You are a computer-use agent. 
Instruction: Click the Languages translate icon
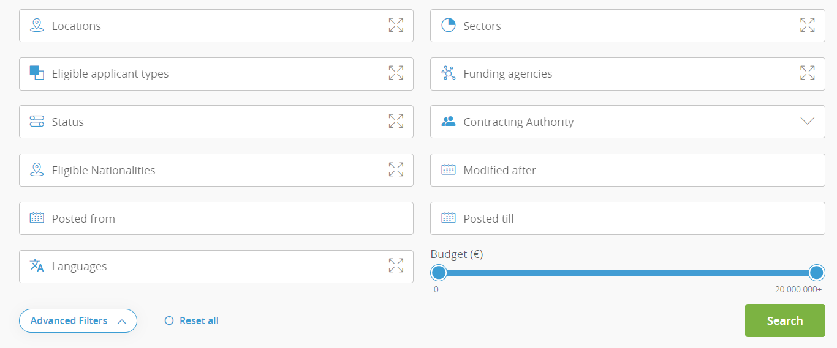tap(37, 265)
